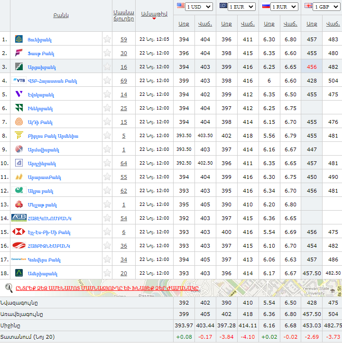Click the Unibank logo in row 1

[x=19, y=39]
